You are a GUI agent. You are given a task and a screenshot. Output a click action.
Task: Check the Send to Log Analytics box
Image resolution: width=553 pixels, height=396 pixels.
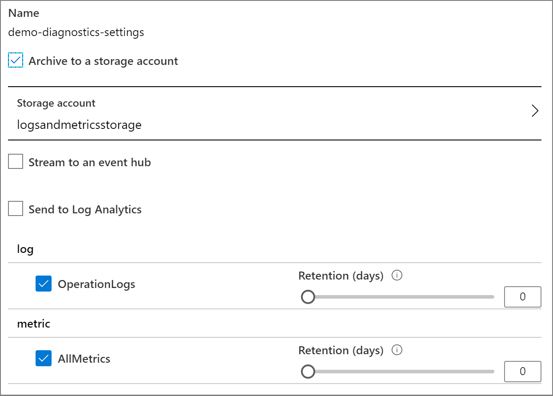tap(16, 209)
